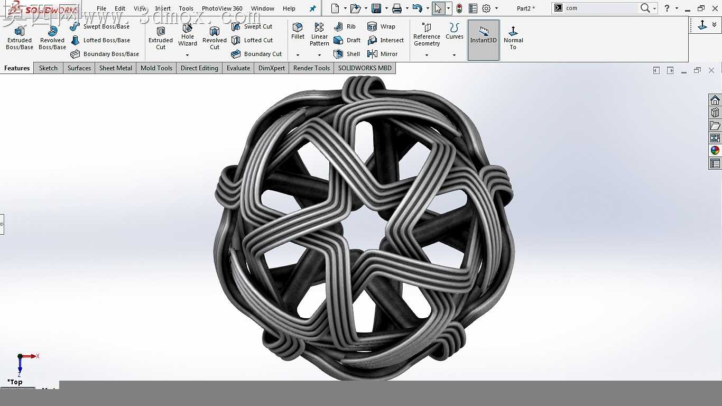This screenshot has width=722, height=406.
Task: Expand the Reference Geometry dropdown arrow
Action: (427, 55)
